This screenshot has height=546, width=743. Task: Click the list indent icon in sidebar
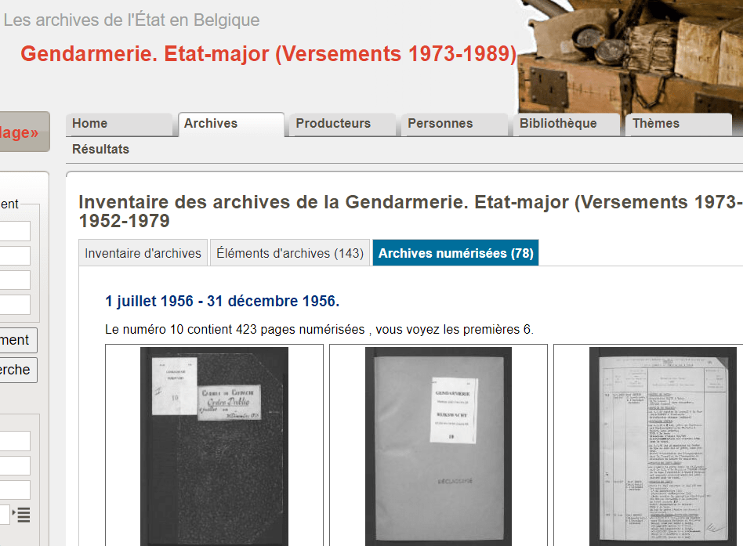[22, 514]
